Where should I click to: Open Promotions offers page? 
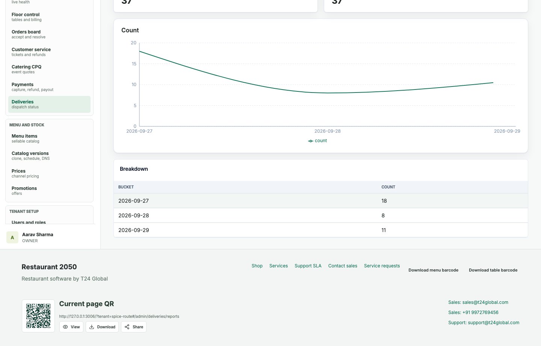(49, 191)
